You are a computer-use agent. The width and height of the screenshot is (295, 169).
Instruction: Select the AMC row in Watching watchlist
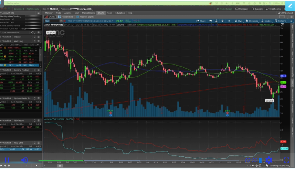tap(20, 65)
